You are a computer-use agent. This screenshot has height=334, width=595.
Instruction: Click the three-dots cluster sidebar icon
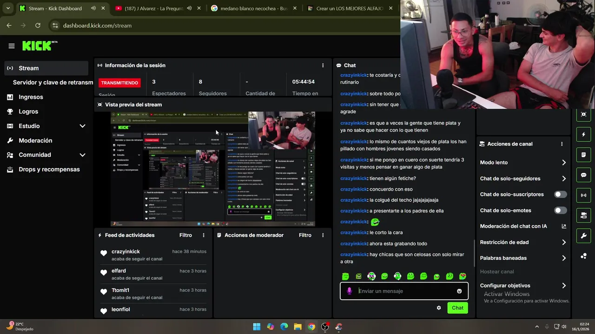[584, 256]
